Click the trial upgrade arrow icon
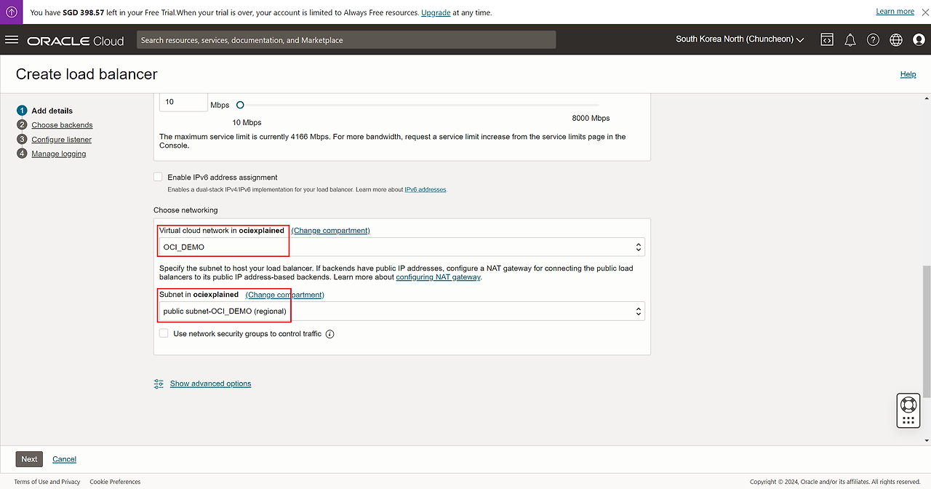This screenshot has height=489, width=931. coord(12,12)
